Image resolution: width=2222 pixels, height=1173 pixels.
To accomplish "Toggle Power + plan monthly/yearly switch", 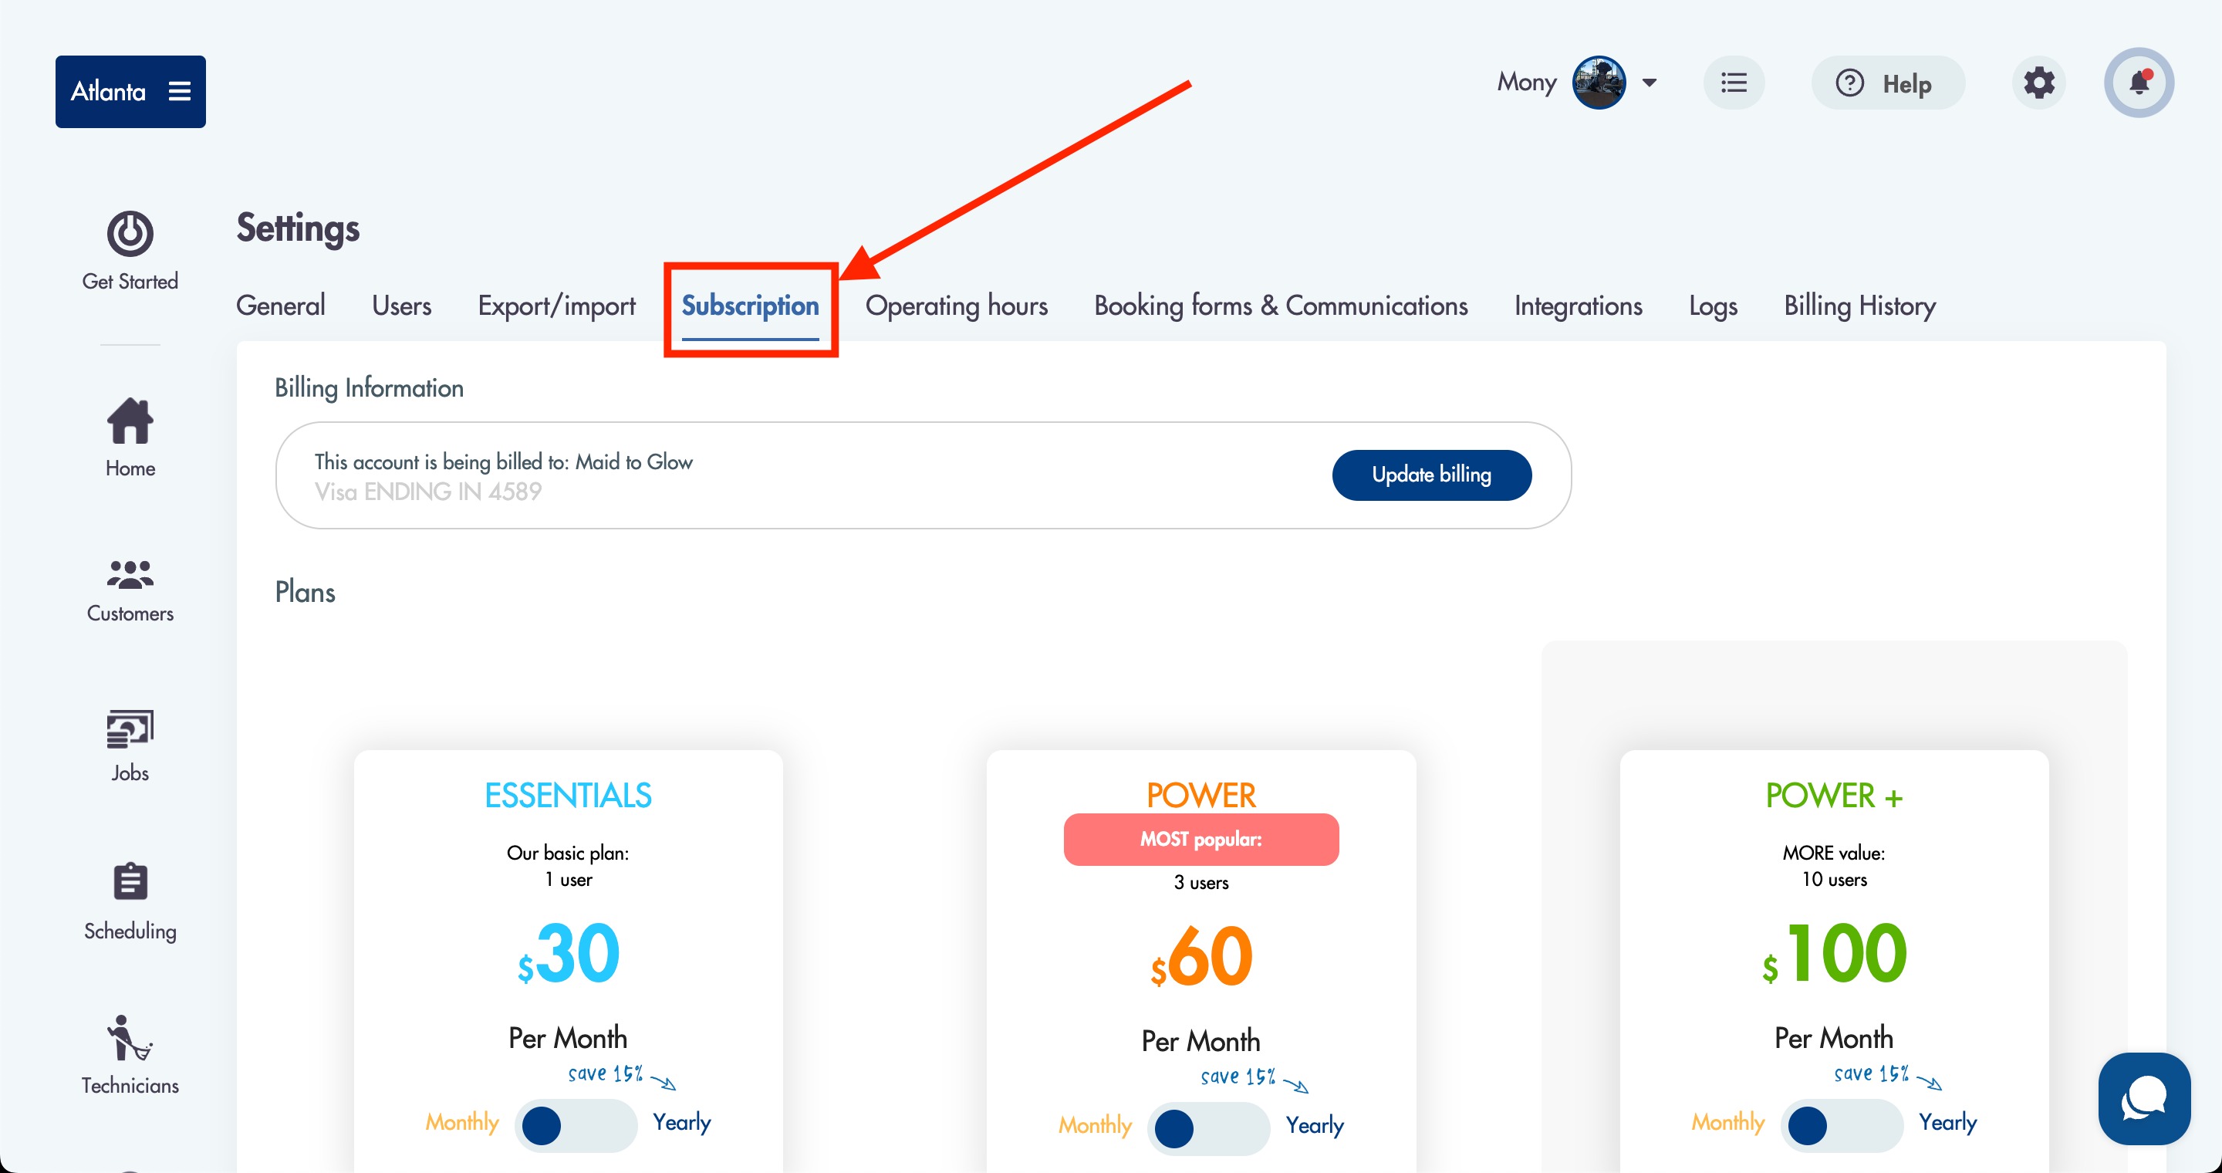I will [x=1842, y=1126].
